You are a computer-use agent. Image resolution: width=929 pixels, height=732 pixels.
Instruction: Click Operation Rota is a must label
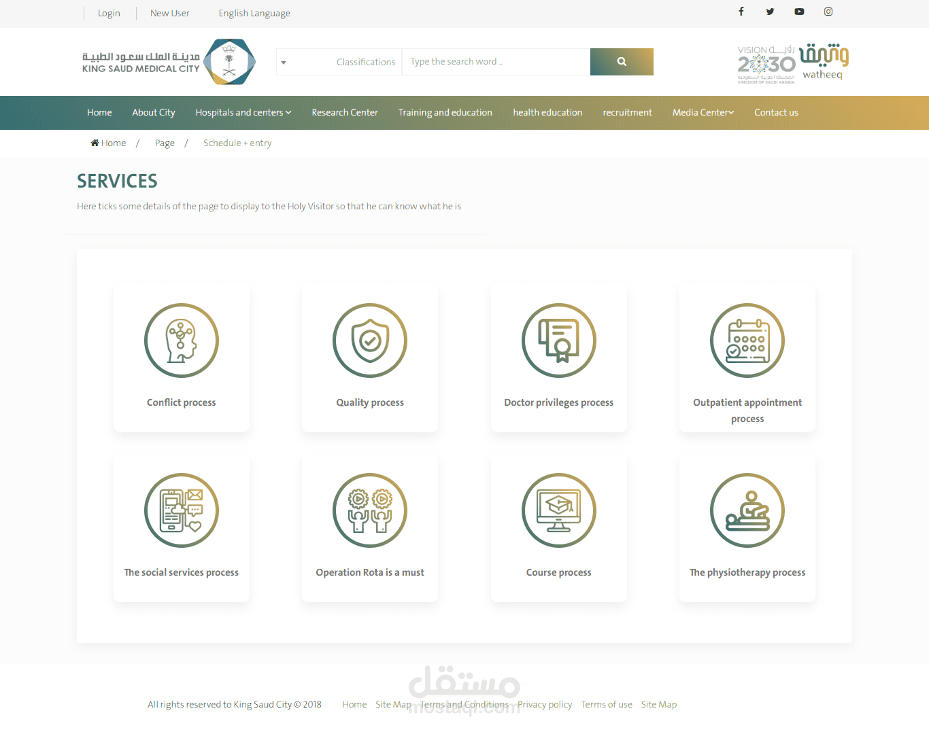point(370,572)
